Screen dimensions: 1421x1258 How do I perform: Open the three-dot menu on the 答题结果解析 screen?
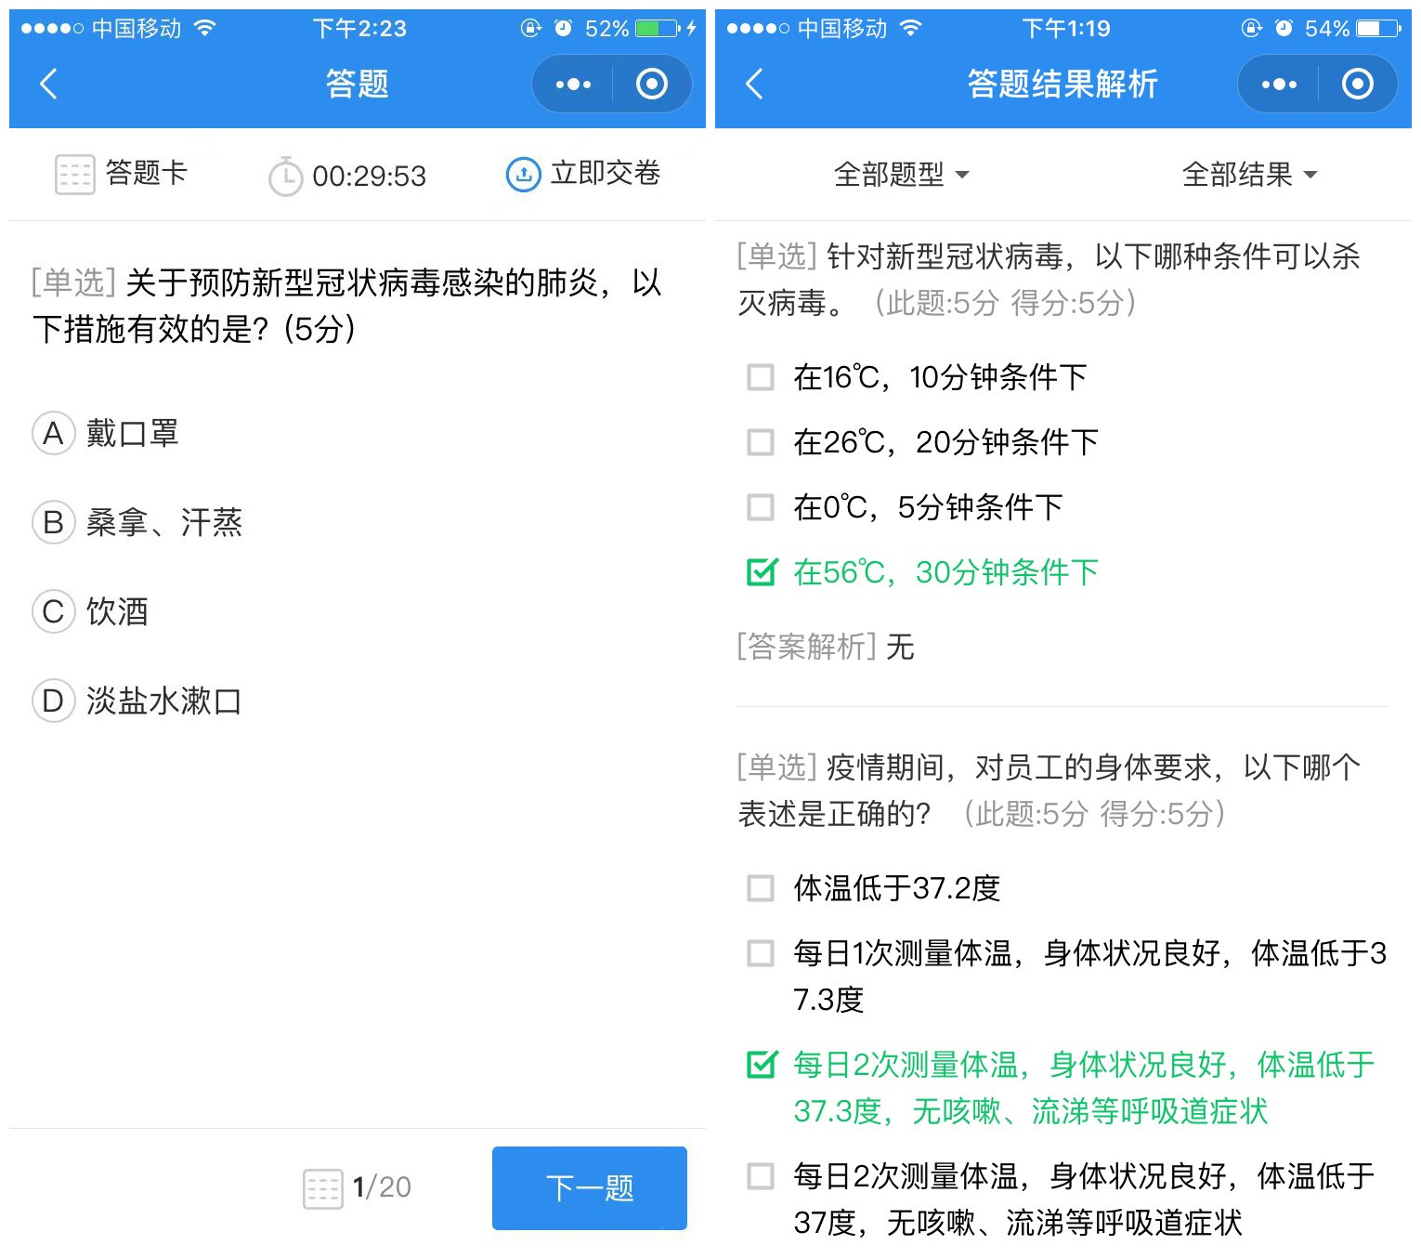pyautogui.click(x=1279, y=85)
